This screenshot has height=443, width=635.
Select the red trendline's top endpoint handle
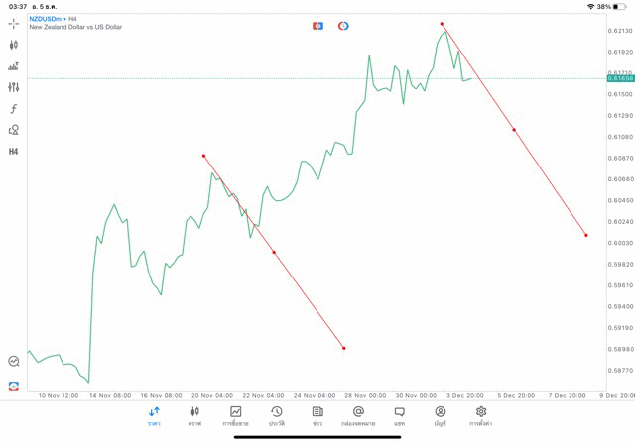coord(443,24)
